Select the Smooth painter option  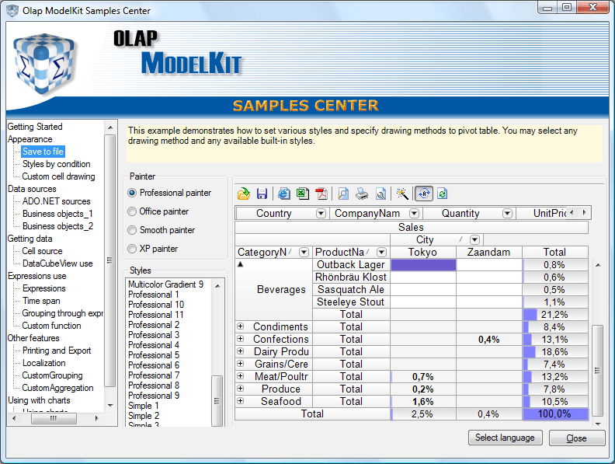[x=162, y=230]
